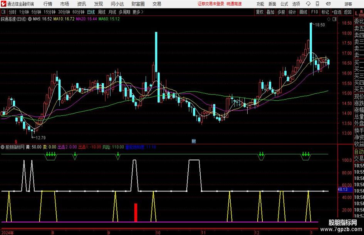The image size is (364, 235).
Task: Open the 行情 menu
Action: click(48, 4)
